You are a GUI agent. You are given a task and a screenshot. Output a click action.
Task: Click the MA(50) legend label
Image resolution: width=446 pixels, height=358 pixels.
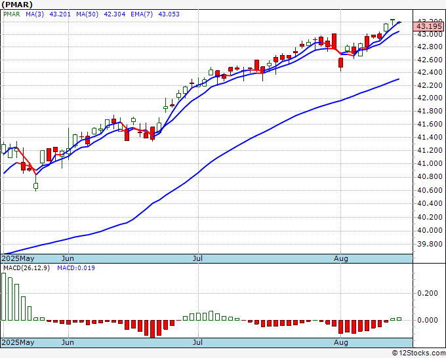pos(87,14)
